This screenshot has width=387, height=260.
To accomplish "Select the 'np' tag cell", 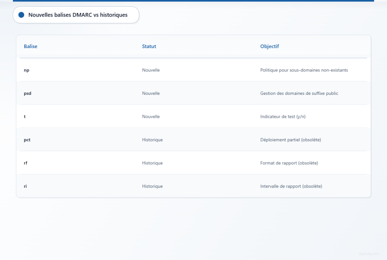I will click(x=27, y=70).
